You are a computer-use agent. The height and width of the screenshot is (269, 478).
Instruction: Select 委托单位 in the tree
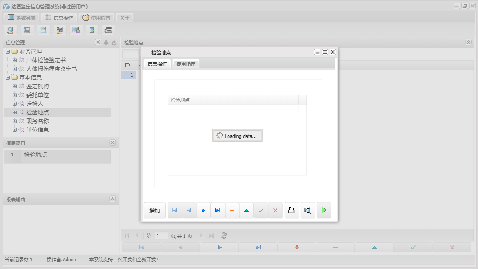tap(37, 95)
